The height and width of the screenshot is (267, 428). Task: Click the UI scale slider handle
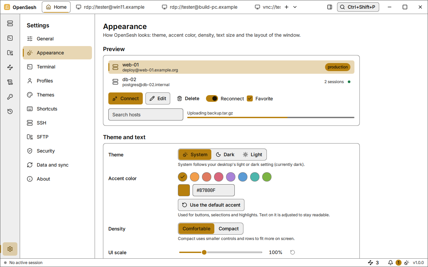(204, 252)
